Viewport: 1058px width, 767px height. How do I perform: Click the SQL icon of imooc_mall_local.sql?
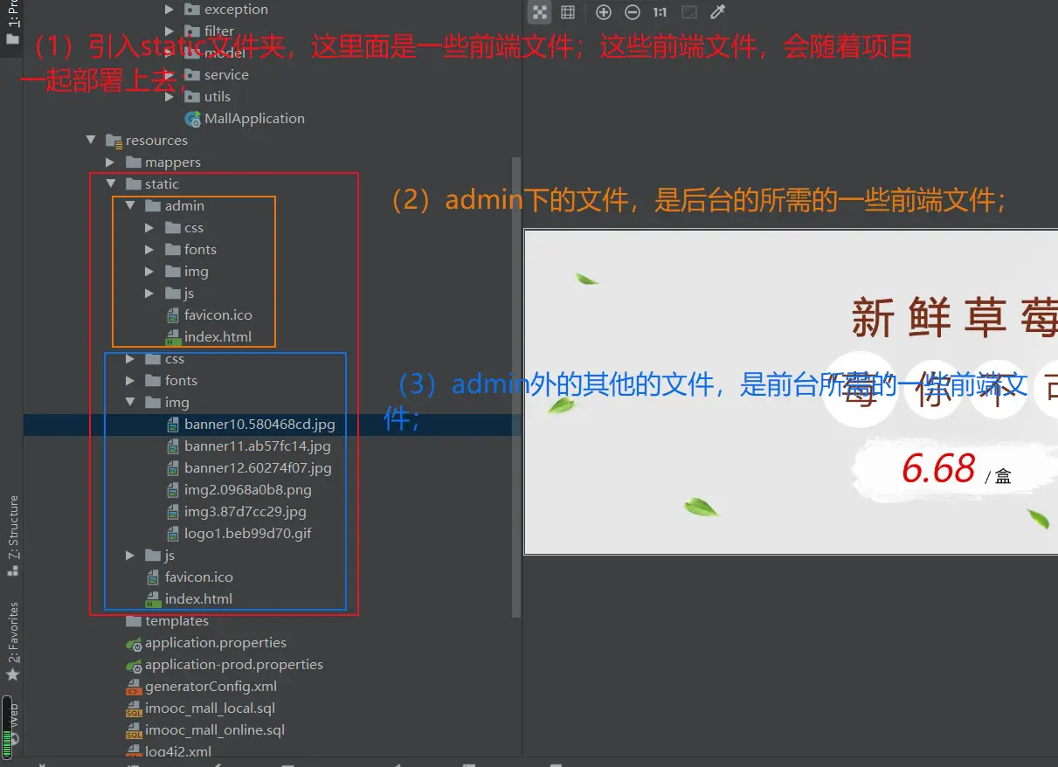pyautogui.click(x=134, y=709)
